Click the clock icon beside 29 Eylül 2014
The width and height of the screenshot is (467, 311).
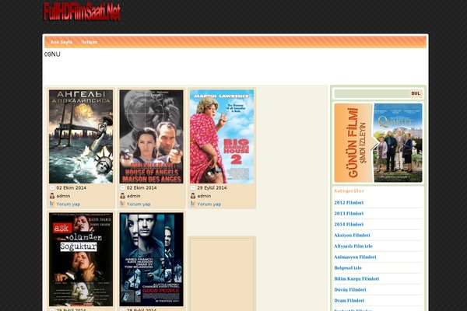point(193,188)
